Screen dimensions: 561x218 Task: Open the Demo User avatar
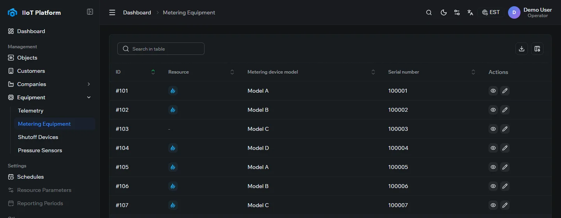coord(514,12)
